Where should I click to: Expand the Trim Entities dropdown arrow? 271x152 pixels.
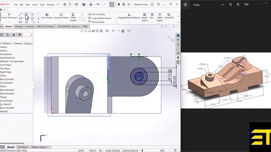coord(47,22)
